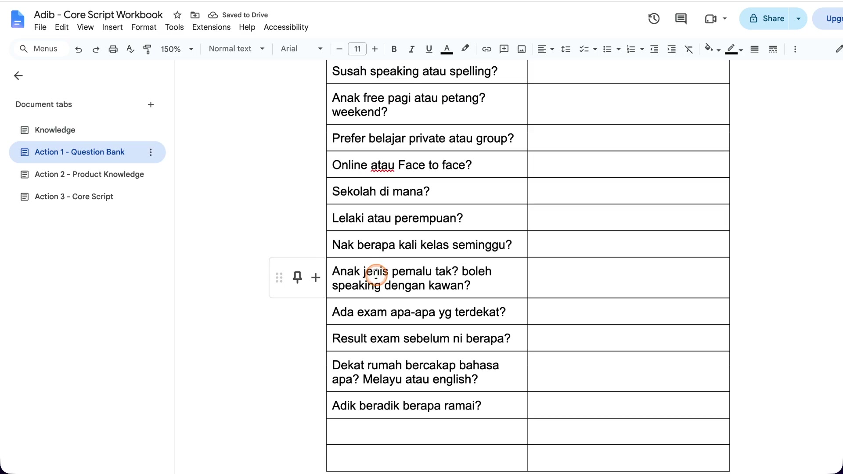Open the Accessibility menu
The image size is (843, 474).
[x=286, y=27]
